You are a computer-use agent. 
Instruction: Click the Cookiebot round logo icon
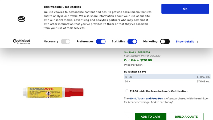(21, 19)
